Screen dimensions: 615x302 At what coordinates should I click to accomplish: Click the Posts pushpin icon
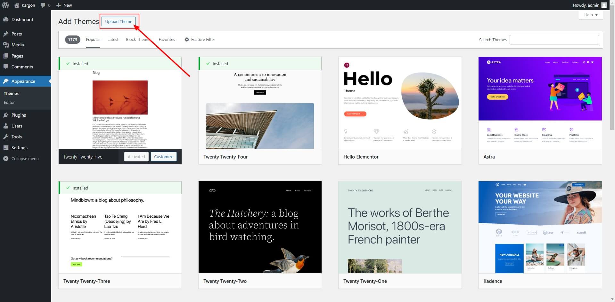tap(6, 34)
